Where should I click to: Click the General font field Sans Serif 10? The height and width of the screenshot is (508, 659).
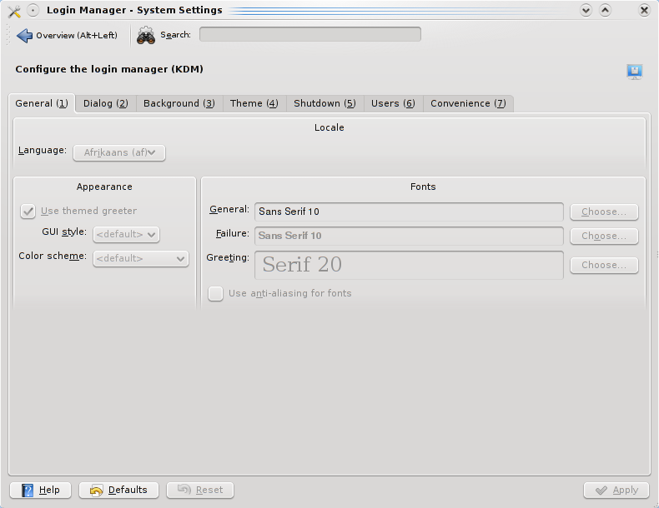pyautogui.click(x=409, y=212)
